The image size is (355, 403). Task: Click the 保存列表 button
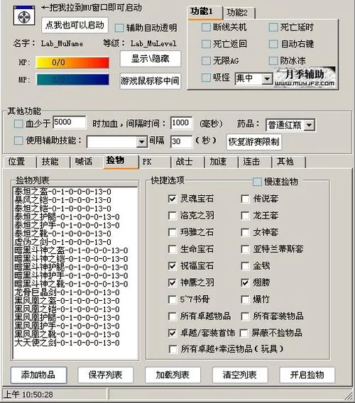click(x=106, y=375)
